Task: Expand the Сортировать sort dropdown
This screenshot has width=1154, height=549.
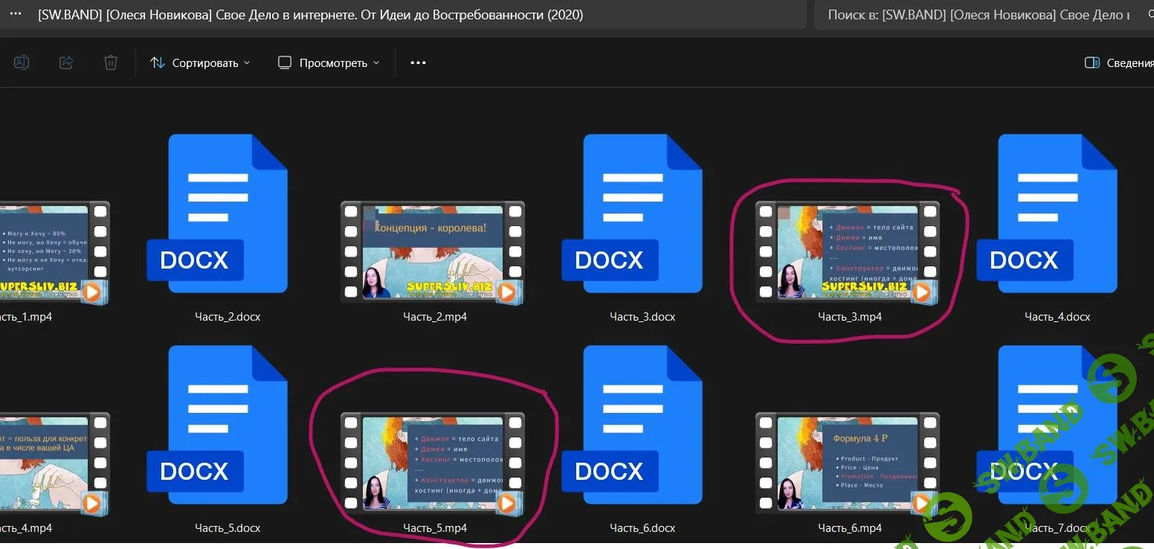Action: [x=200, y=63]
